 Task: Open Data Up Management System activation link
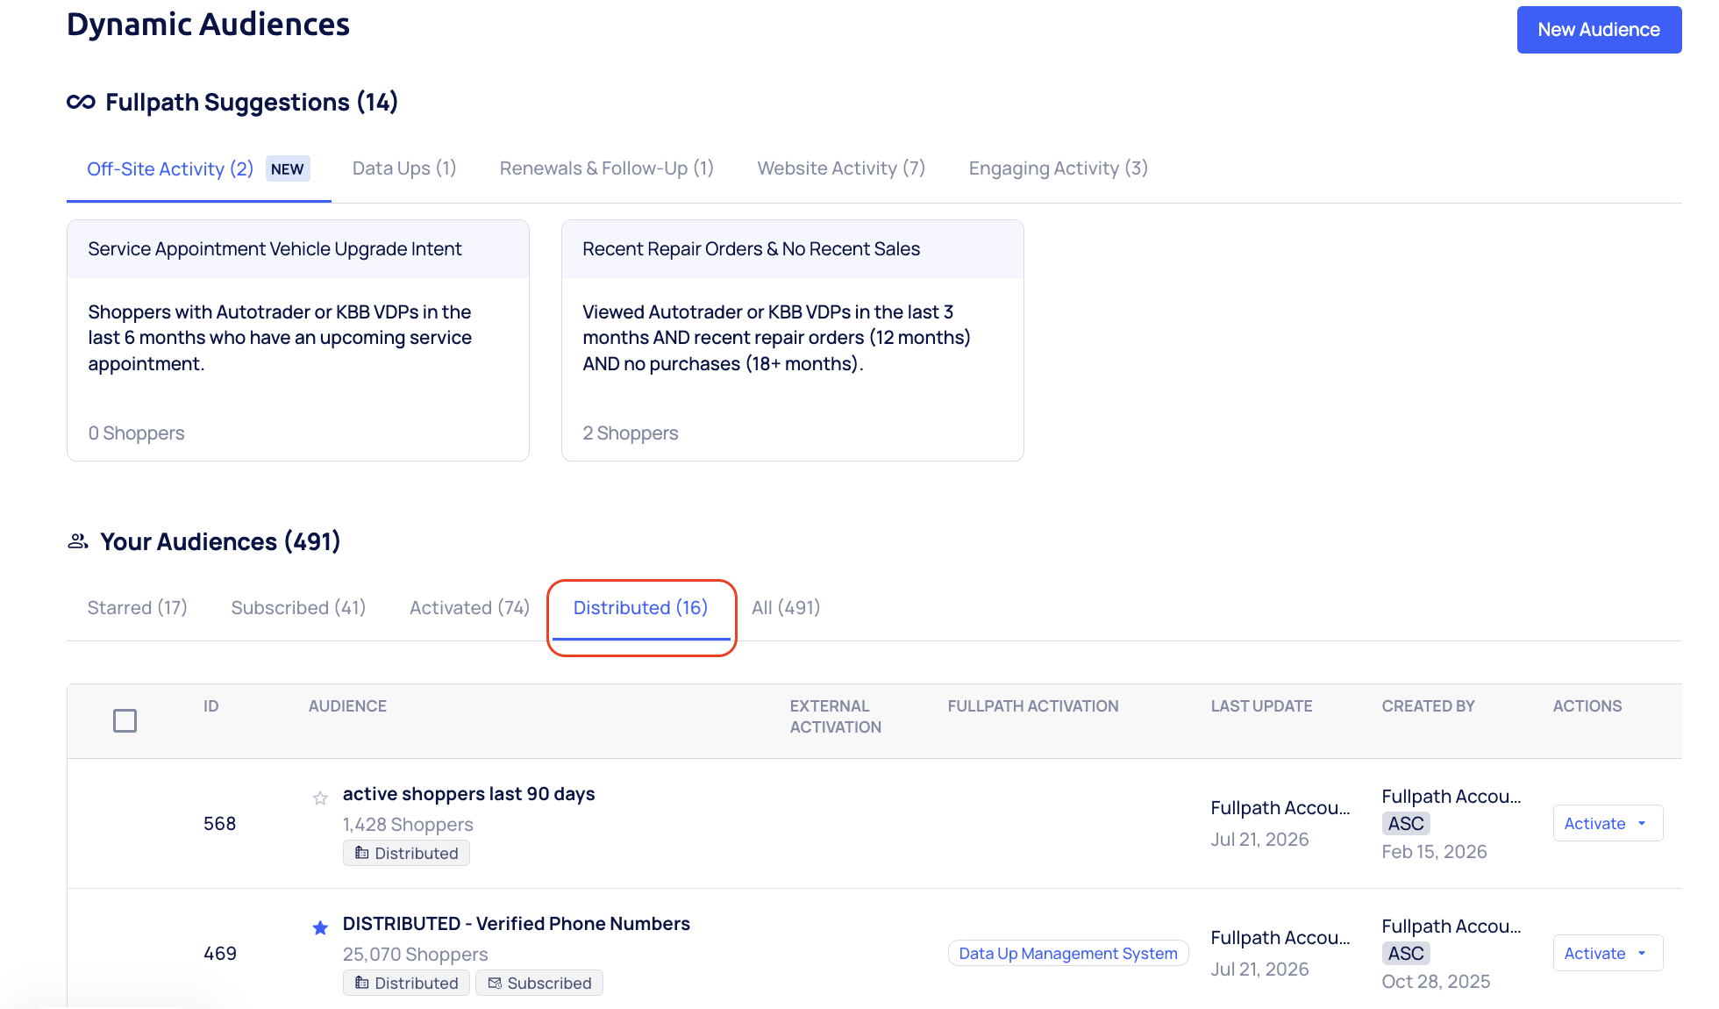(x=1068, y=953)
